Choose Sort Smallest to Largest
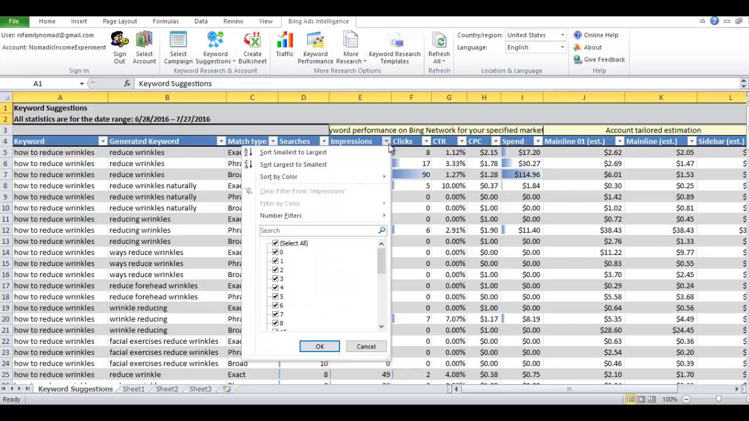The image size is (749, 421). pos(293,152)
